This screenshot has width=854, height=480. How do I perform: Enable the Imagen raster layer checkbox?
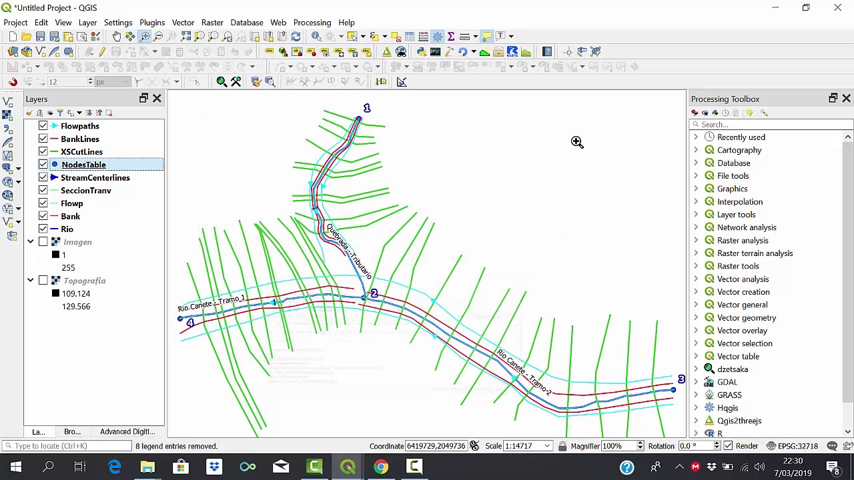(x=43, y=242)
